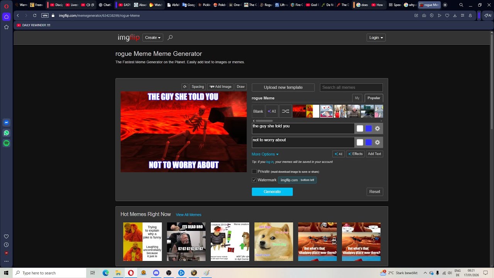Click the 'the guy she told you' text box

tap(303, 129)
